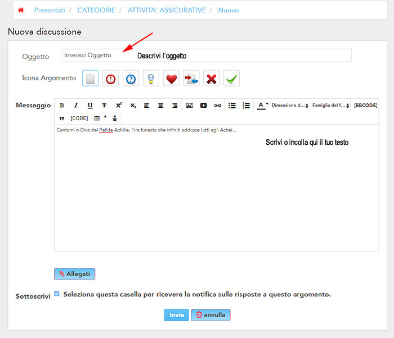The image size is (394, 338).
Task: Choose the blue question mark topic icon
Action: 131,79
